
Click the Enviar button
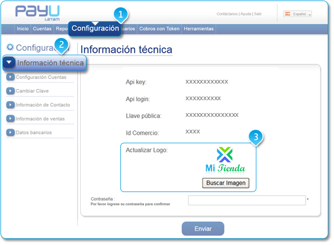203,229
